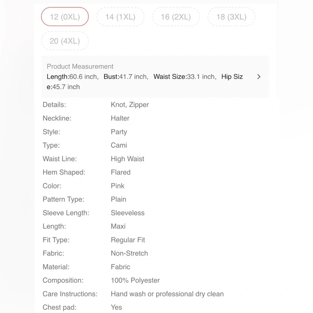Select size 16 (2XL)

[176, 17]
